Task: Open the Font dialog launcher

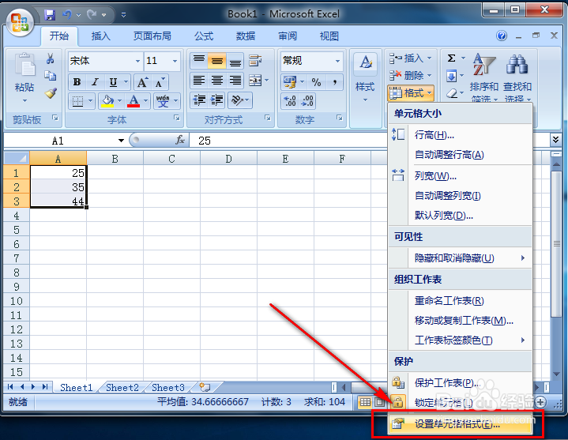Action: 176,118
